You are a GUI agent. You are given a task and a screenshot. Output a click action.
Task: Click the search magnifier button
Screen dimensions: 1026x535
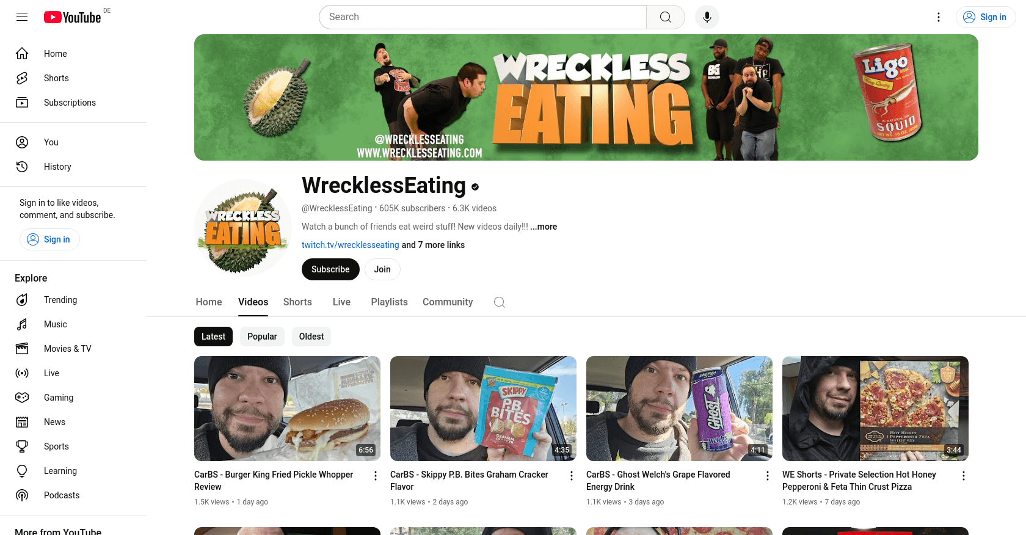point(666,17)
